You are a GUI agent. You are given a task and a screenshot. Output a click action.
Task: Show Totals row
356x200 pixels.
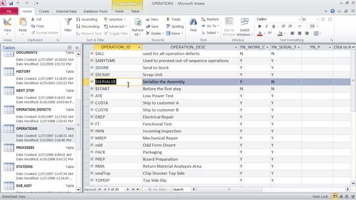point(174,19)
